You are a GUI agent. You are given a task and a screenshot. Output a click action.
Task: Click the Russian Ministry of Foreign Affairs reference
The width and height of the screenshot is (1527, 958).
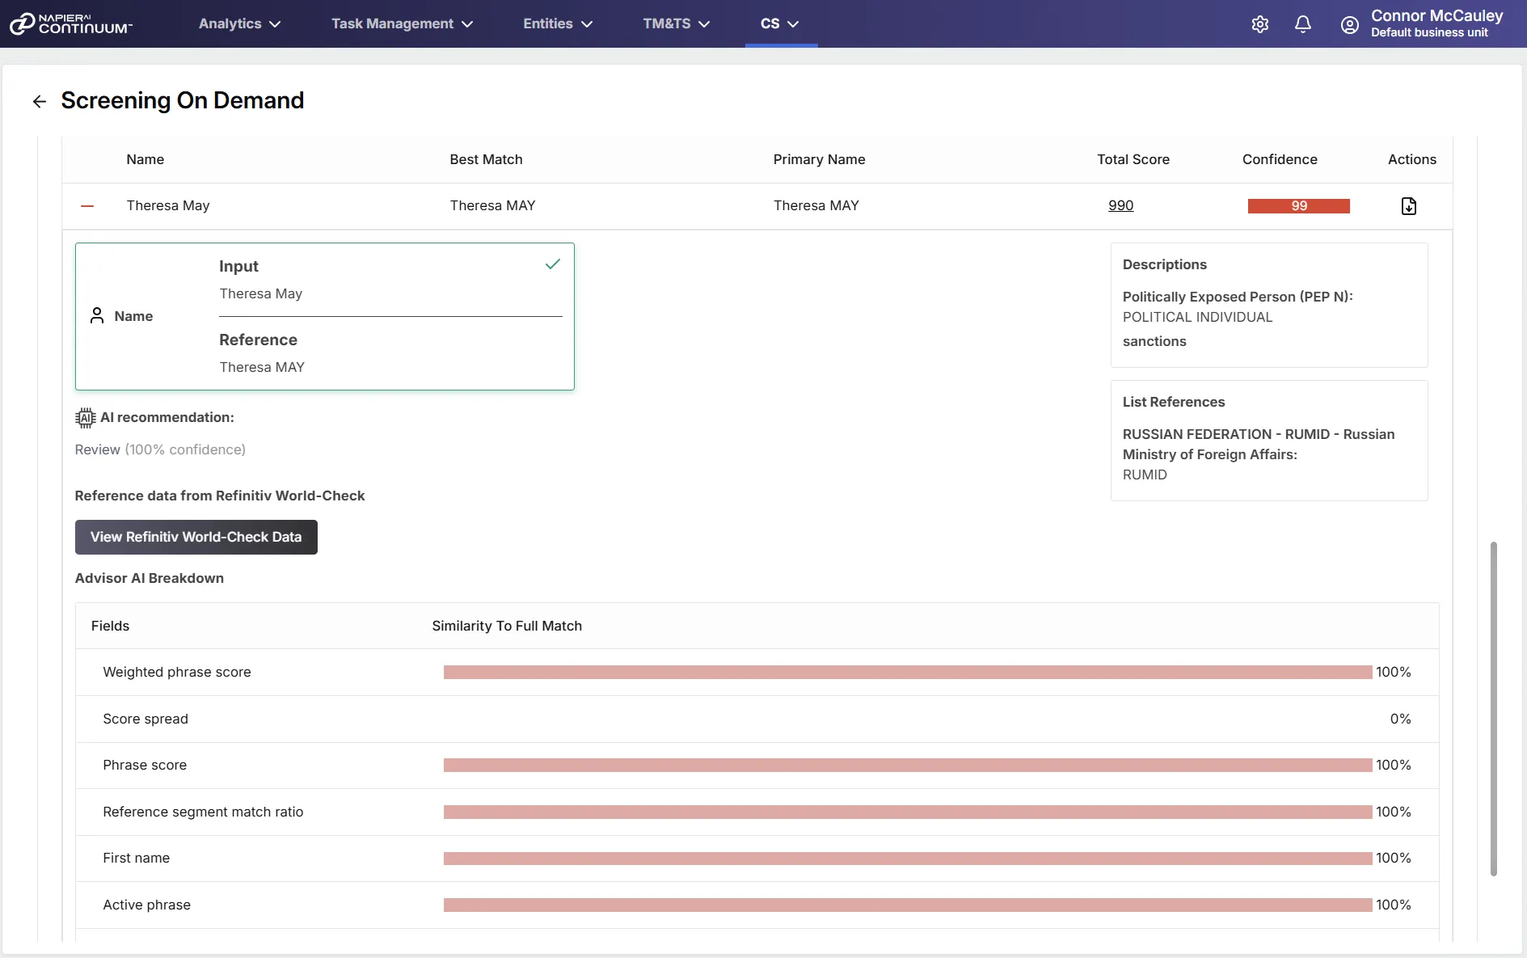[x=1258, y=445]
